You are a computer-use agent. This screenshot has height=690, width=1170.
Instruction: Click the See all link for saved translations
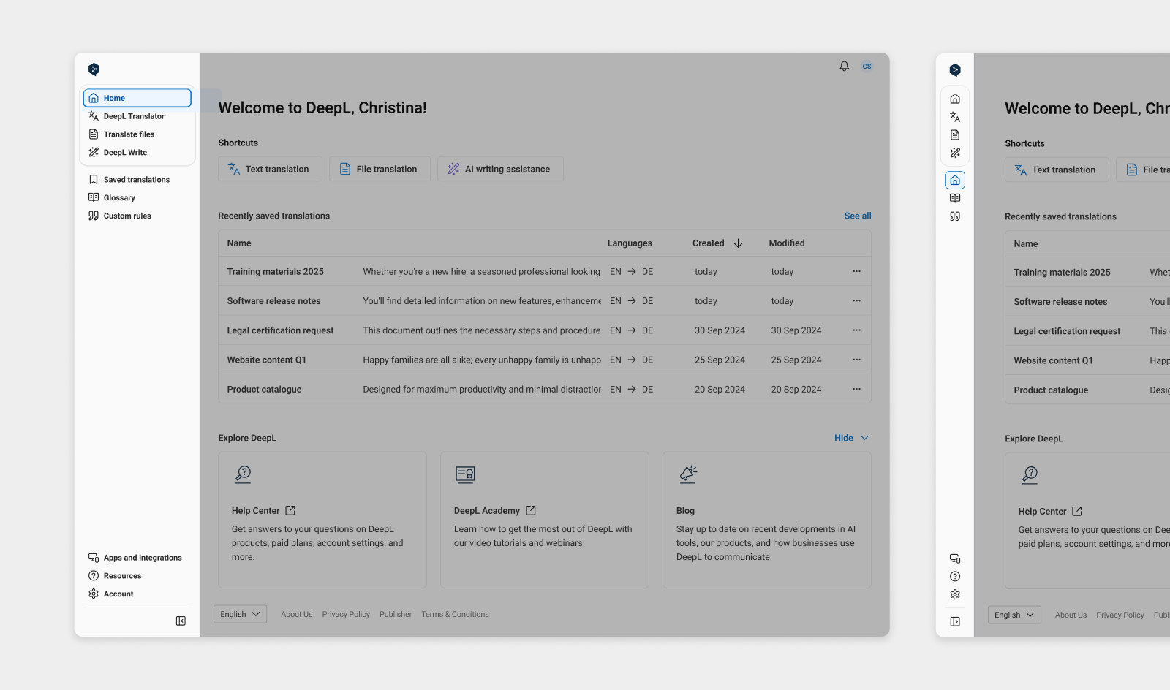[858, 216]
